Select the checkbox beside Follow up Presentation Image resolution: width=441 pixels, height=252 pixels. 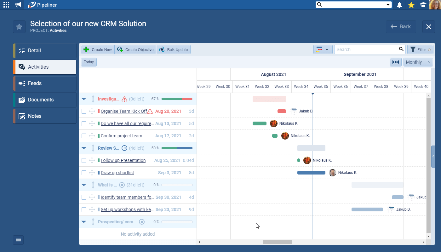point(84,160)
